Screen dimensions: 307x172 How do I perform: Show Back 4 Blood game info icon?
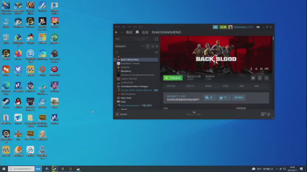point(260,78)
